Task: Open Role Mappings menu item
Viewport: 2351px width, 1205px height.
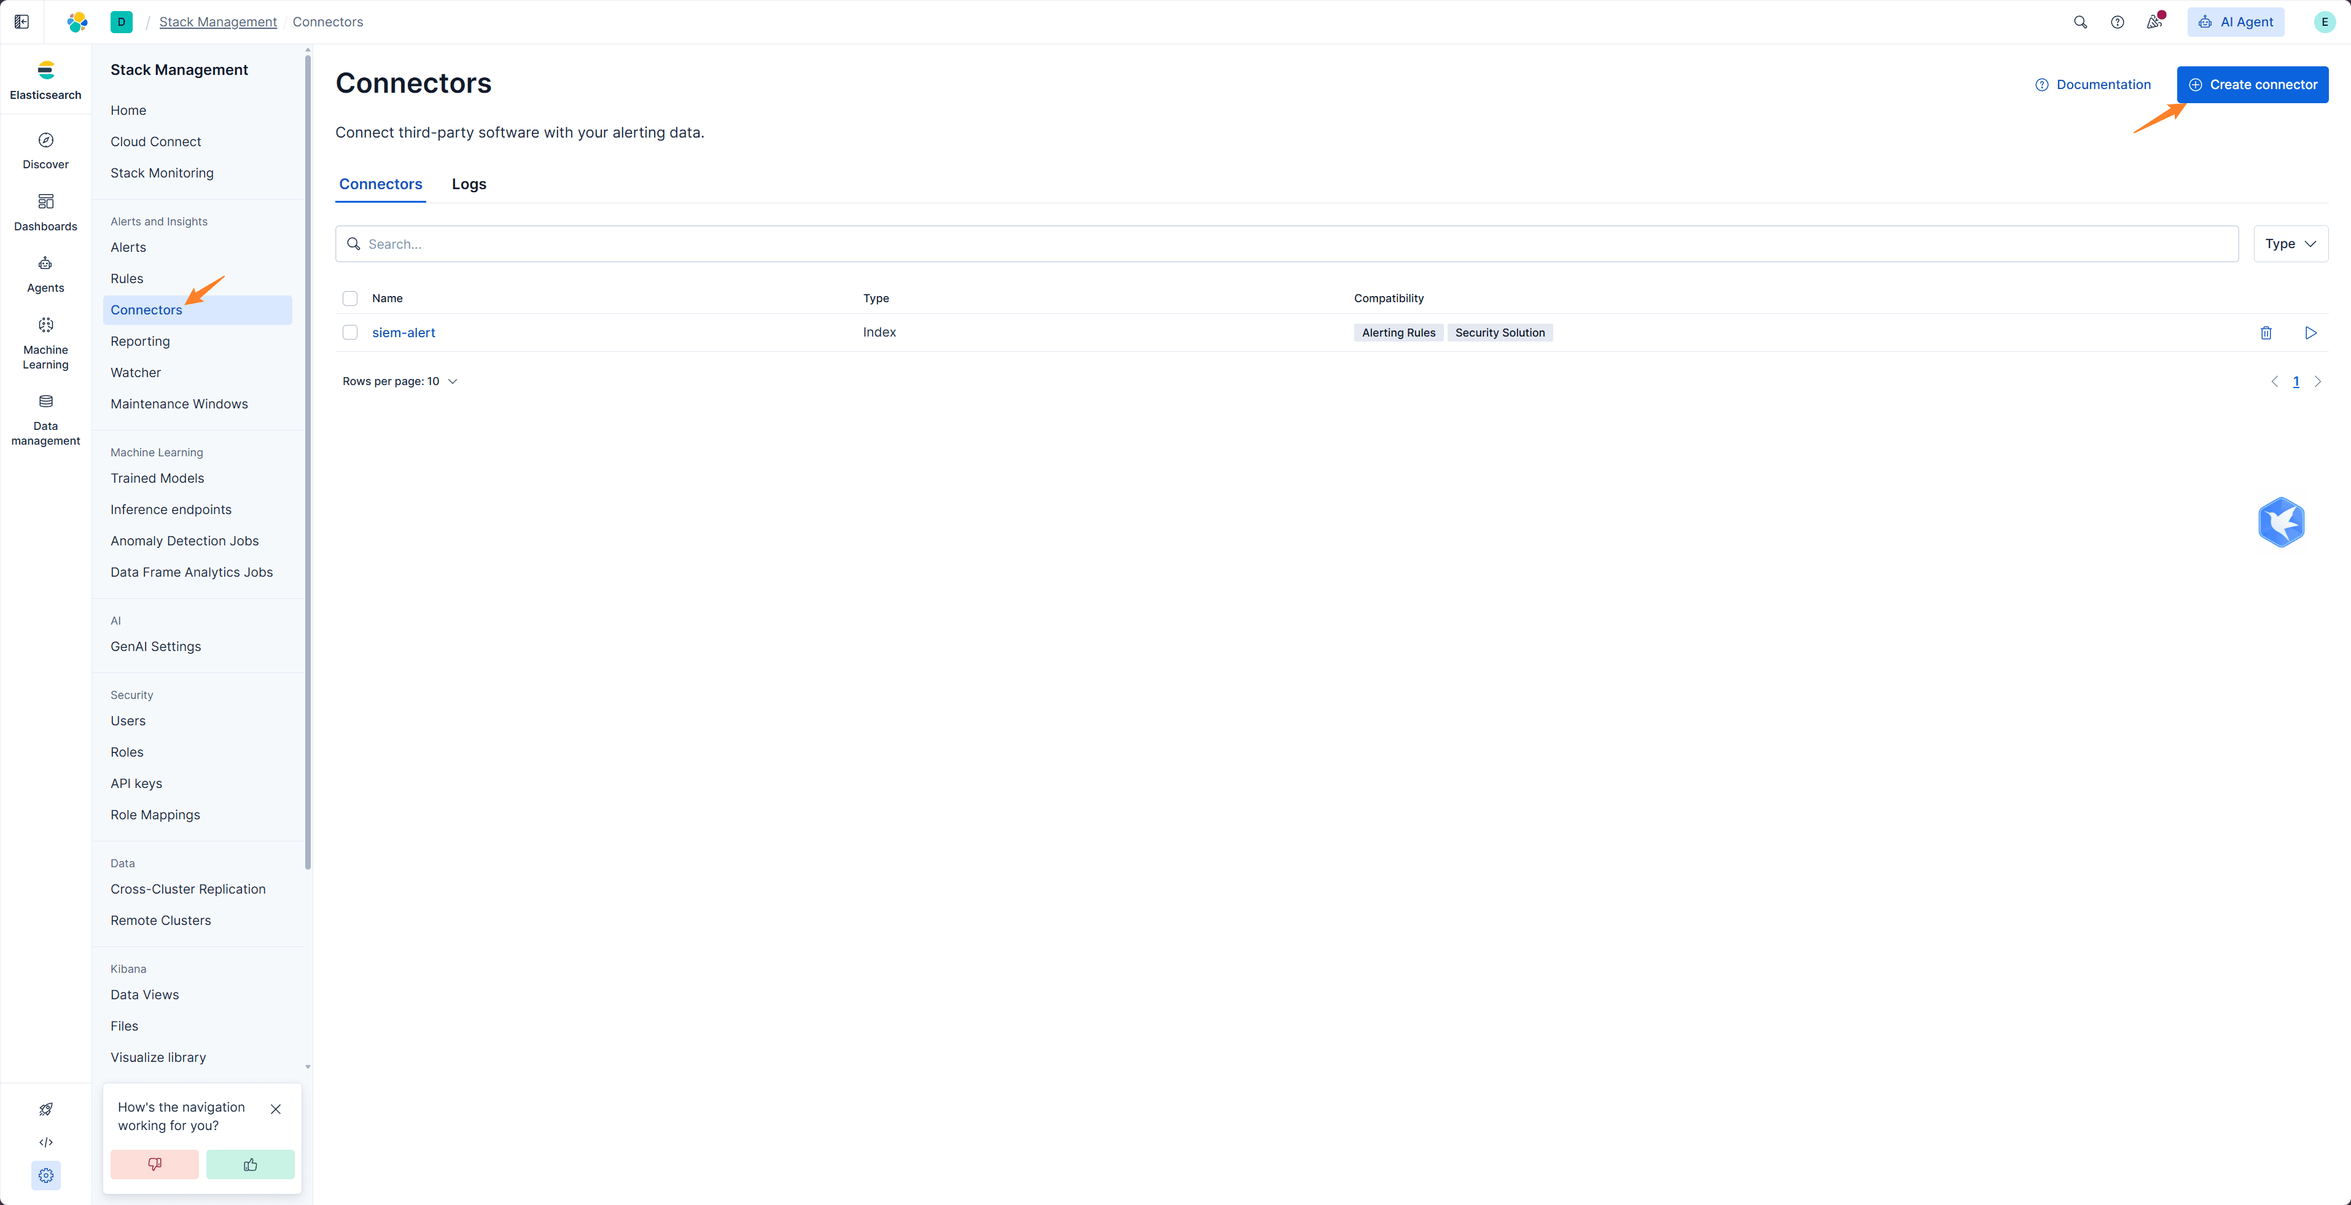Action: point(155,814)
